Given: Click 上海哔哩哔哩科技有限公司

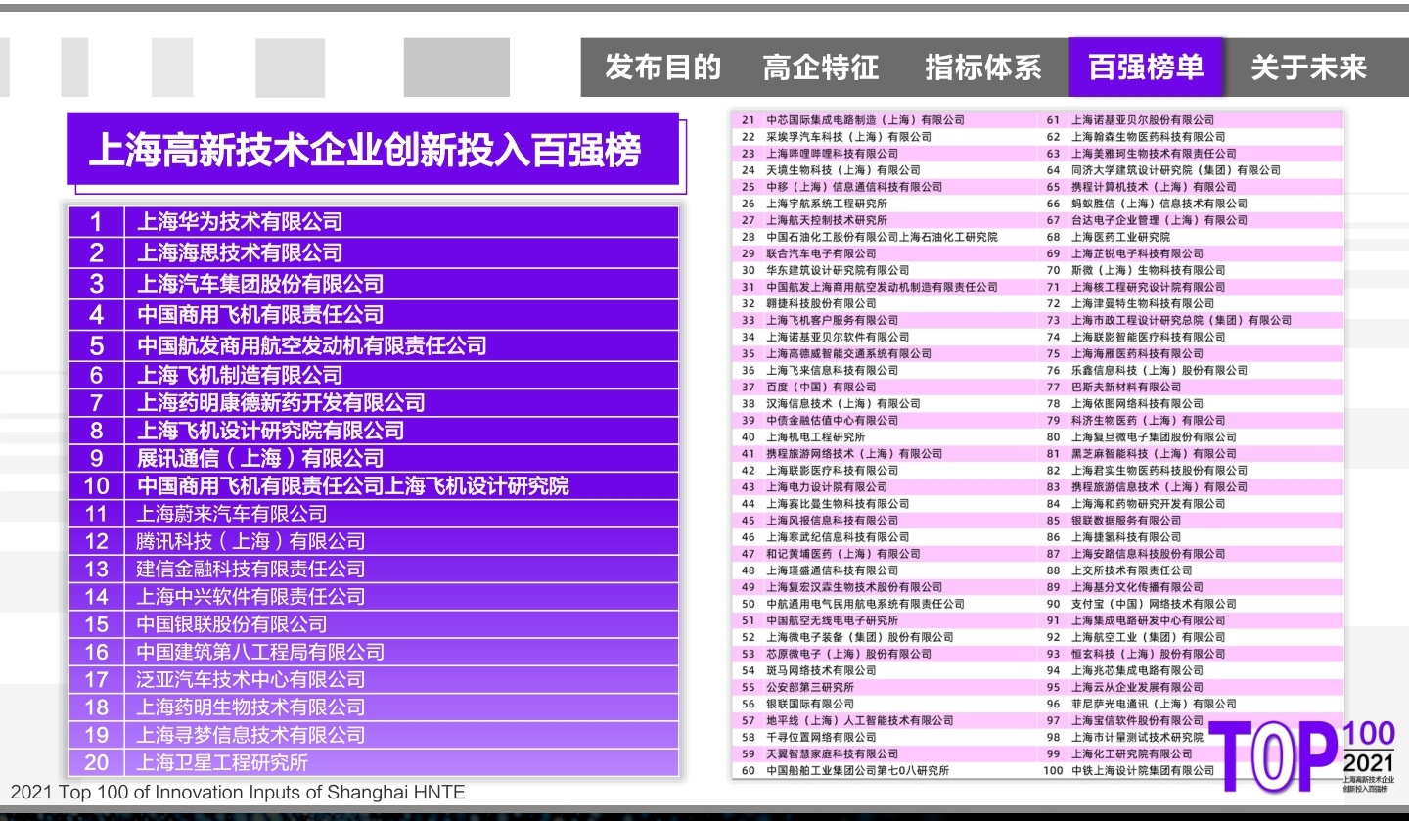Looking at the screenshot, I should tap(832, 154).
